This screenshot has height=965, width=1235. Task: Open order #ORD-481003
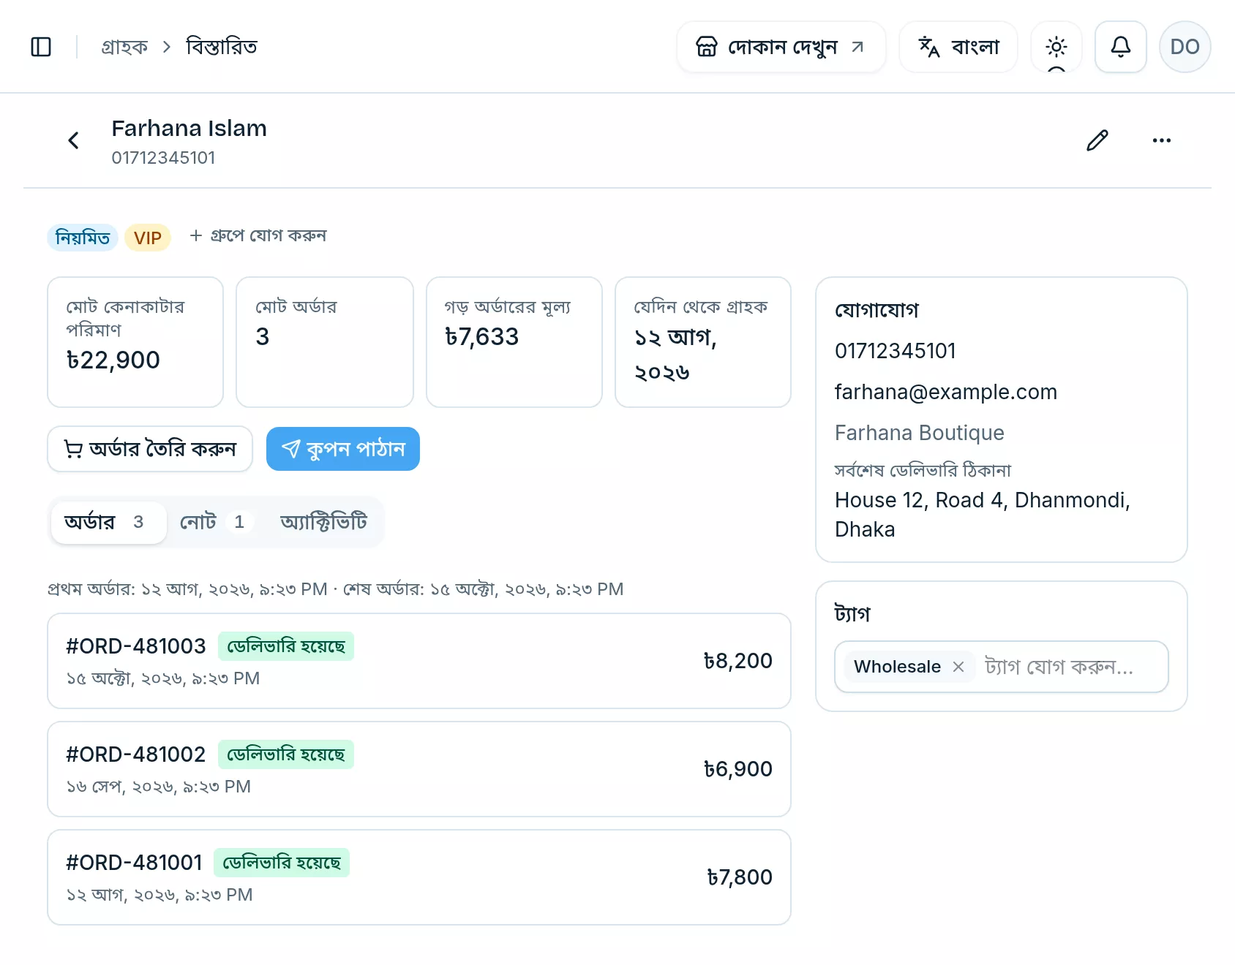point(419,661)
